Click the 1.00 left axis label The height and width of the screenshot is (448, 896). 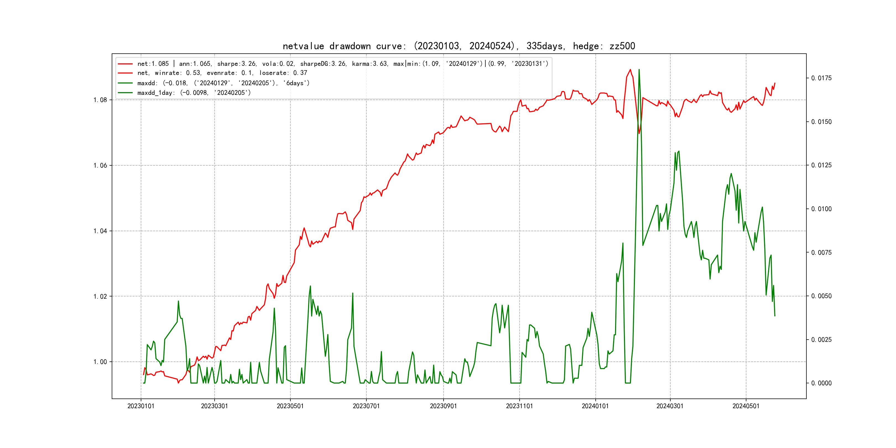tap(100, 362)
